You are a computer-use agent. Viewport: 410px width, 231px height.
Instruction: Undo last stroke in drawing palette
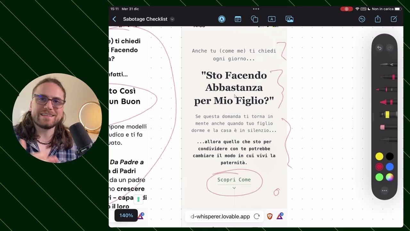(379, 48)
